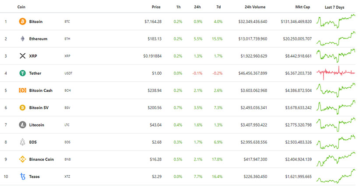Open the Binance Coin name link

42,159
